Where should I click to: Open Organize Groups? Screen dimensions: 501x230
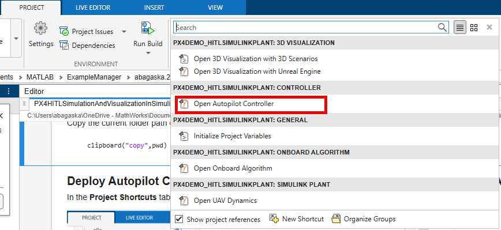click(364, 219)
